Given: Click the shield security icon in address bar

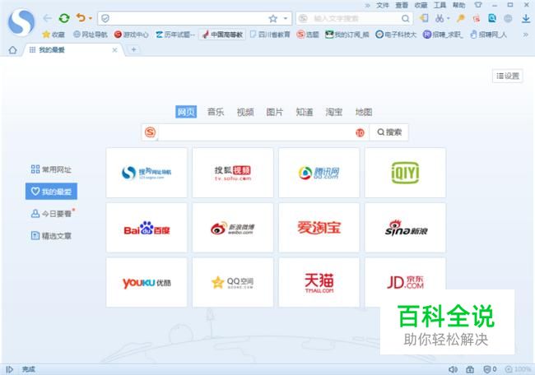Looking at the screenshot, I should coord(105,18).
